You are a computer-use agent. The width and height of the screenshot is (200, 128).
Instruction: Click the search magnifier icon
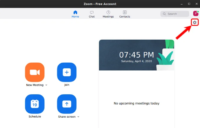click(164, 14)
